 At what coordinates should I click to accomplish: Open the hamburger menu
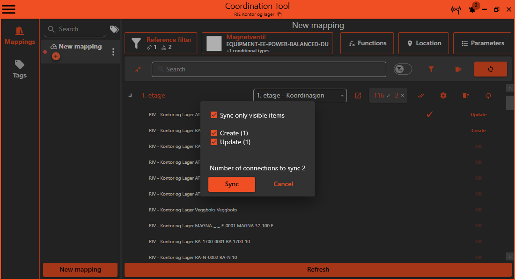(x=8, y=9)
